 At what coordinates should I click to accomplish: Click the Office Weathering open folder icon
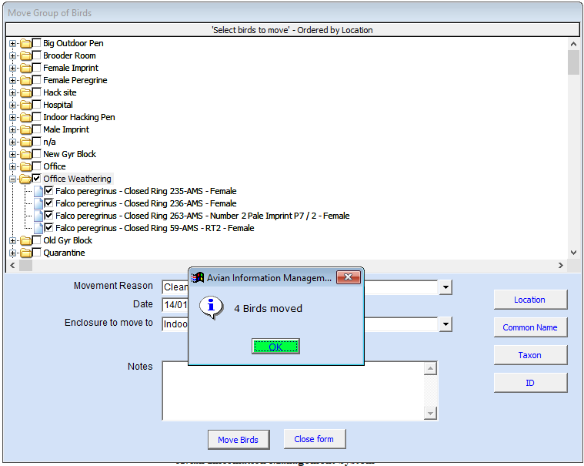click(25, 179)
